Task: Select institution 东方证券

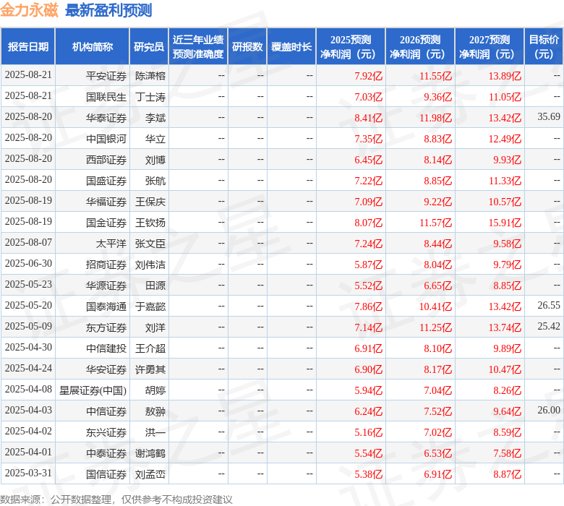Action: 106,327
